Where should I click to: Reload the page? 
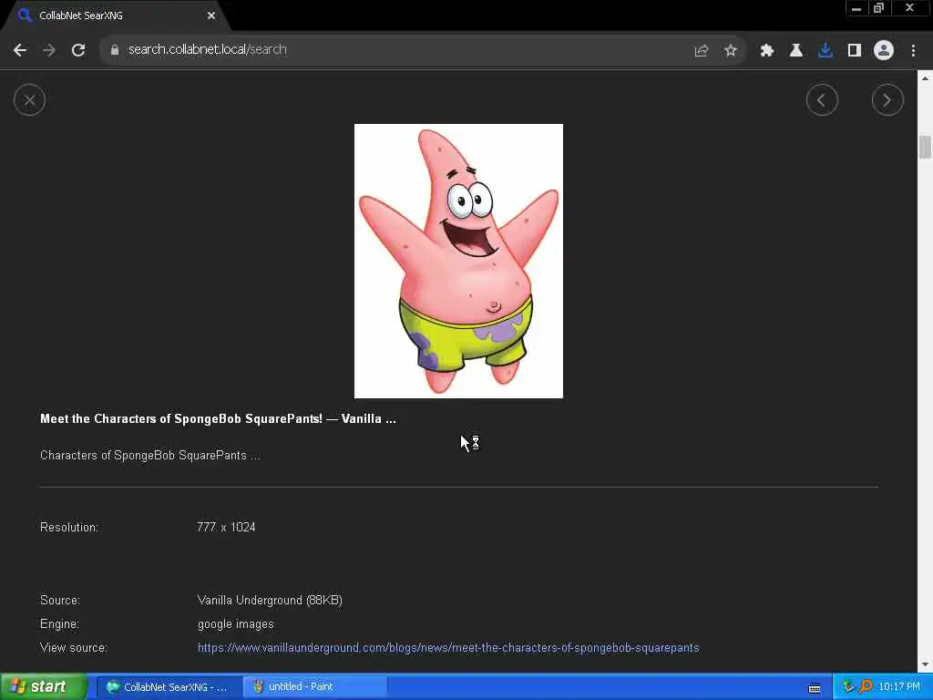(78, 50)
